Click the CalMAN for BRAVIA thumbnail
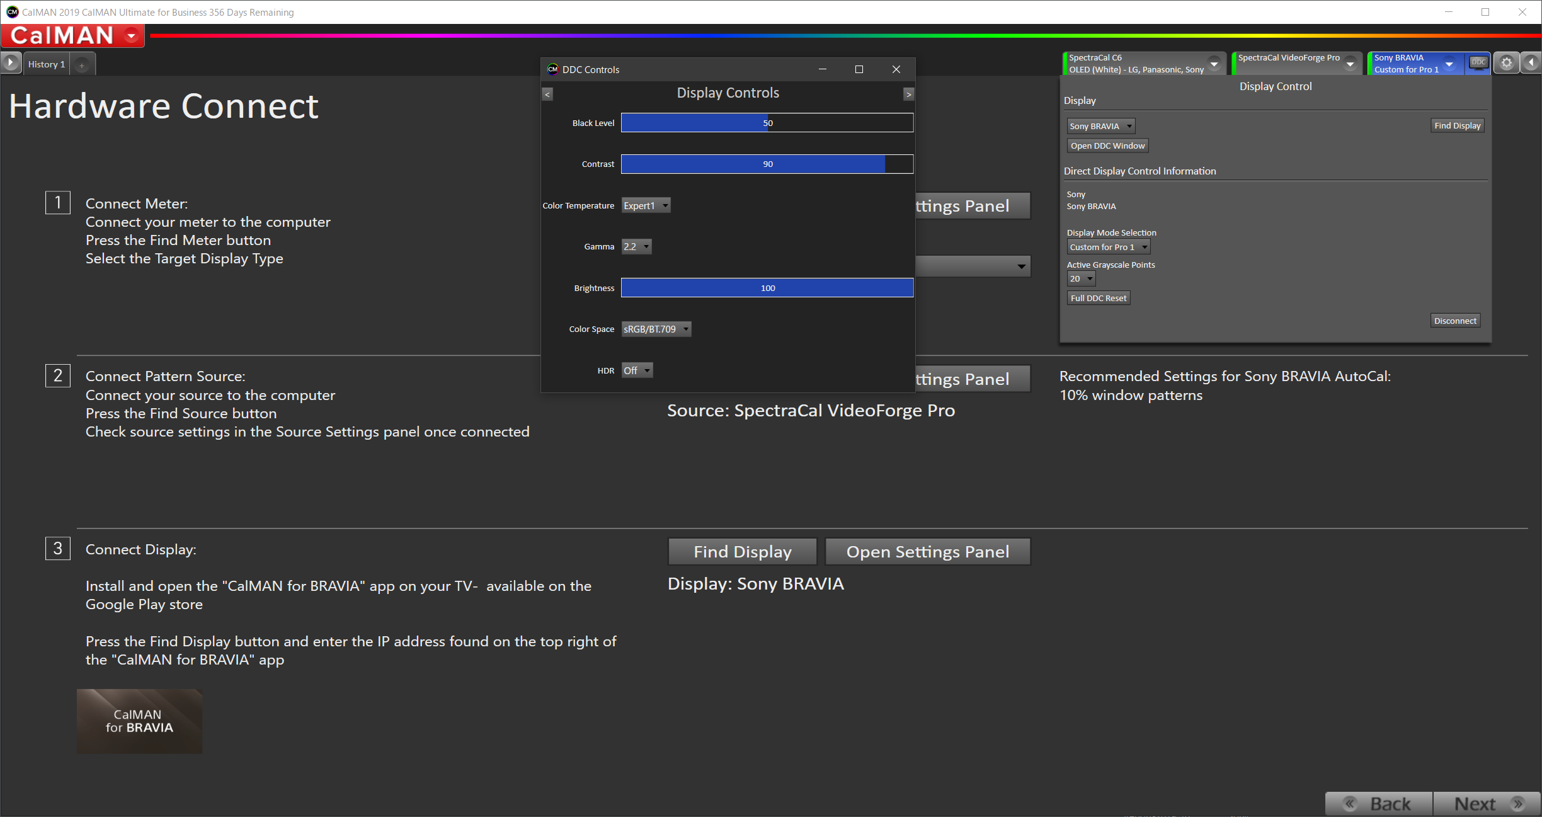The height and width of the screenshot is (817, 1542). pos(139,721)
